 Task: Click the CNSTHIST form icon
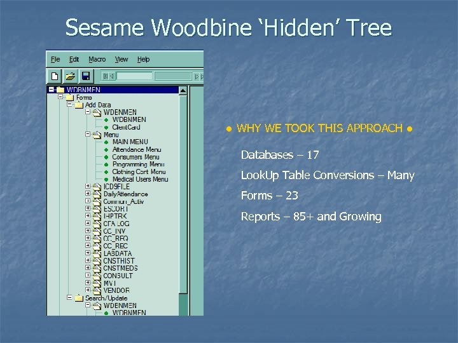[x=97, y=261]
